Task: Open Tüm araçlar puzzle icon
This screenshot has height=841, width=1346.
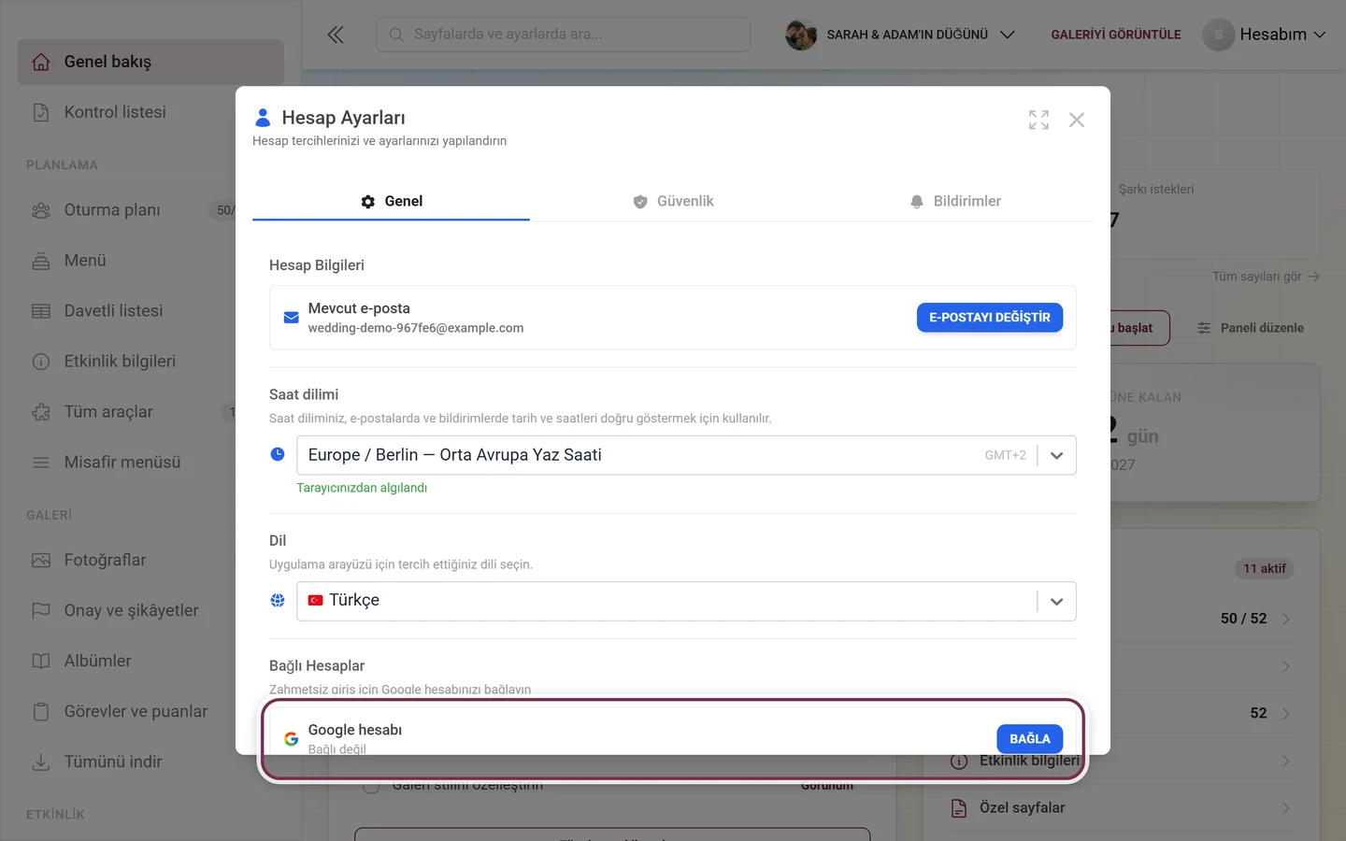Action: (41, 412)
